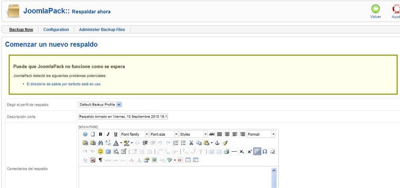Insert a special character with omega icon
This screenshot has width=400, height=188.
pos(265,152)
